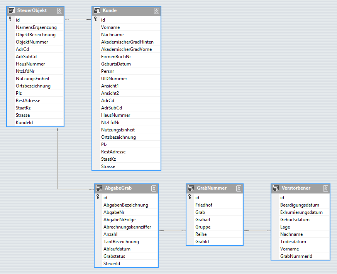
Task: Click primary key icon in SteuerObjekt table
Action: point(10,19)
